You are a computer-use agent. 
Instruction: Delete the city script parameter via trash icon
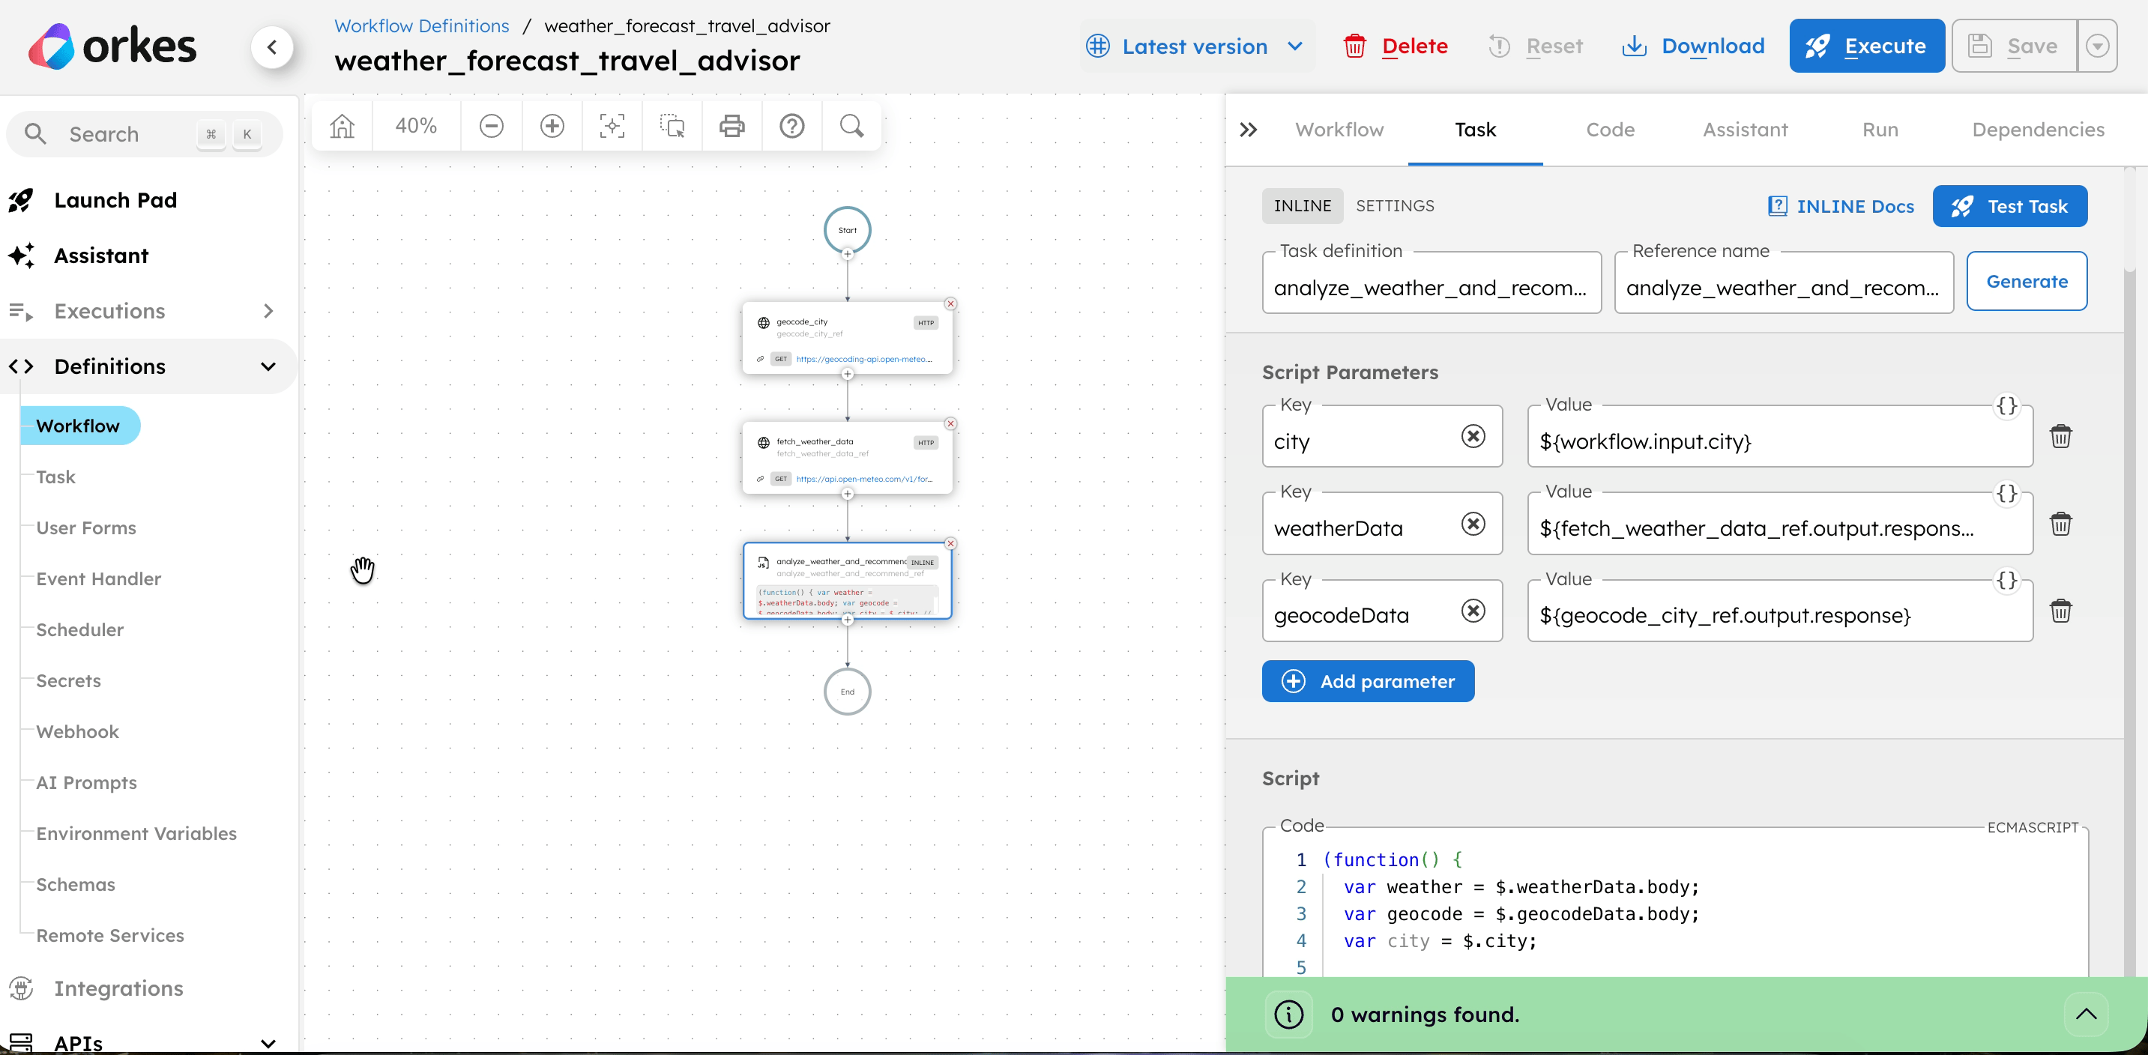click(x=2061, y=436)
